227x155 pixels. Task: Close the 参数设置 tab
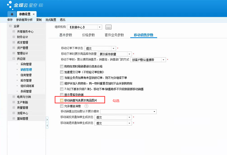(34, 14)
